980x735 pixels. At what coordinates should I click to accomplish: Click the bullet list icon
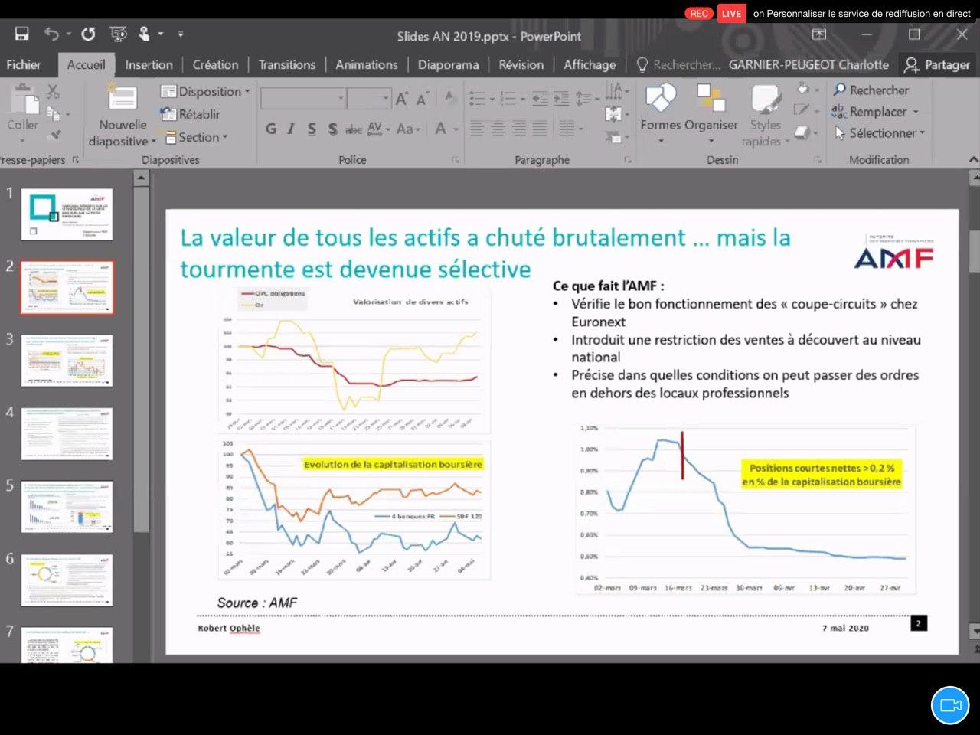(477, 98)
